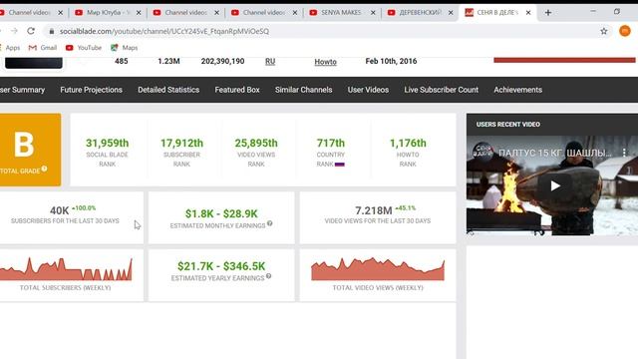The height and width of the screenshot is (359, 638).
Task: Click the 25,895th video views rank
Action: coord(256,144)
